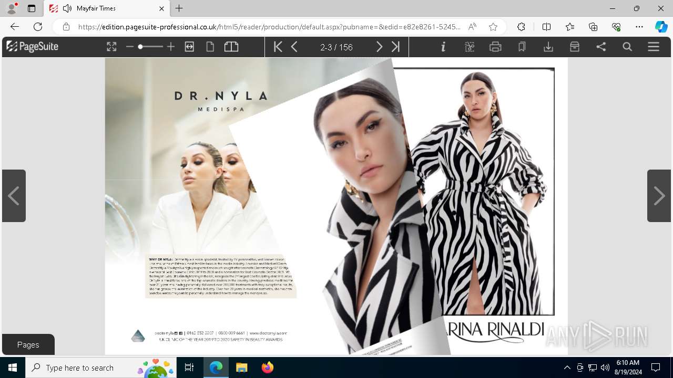Click the large right page-turn arrow
The height and width of the screenshot is (378, 673).
click(x=659, y=196)
